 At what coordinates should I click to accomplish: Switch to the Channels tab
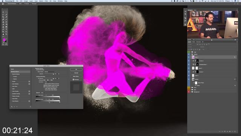click(198, 42)
